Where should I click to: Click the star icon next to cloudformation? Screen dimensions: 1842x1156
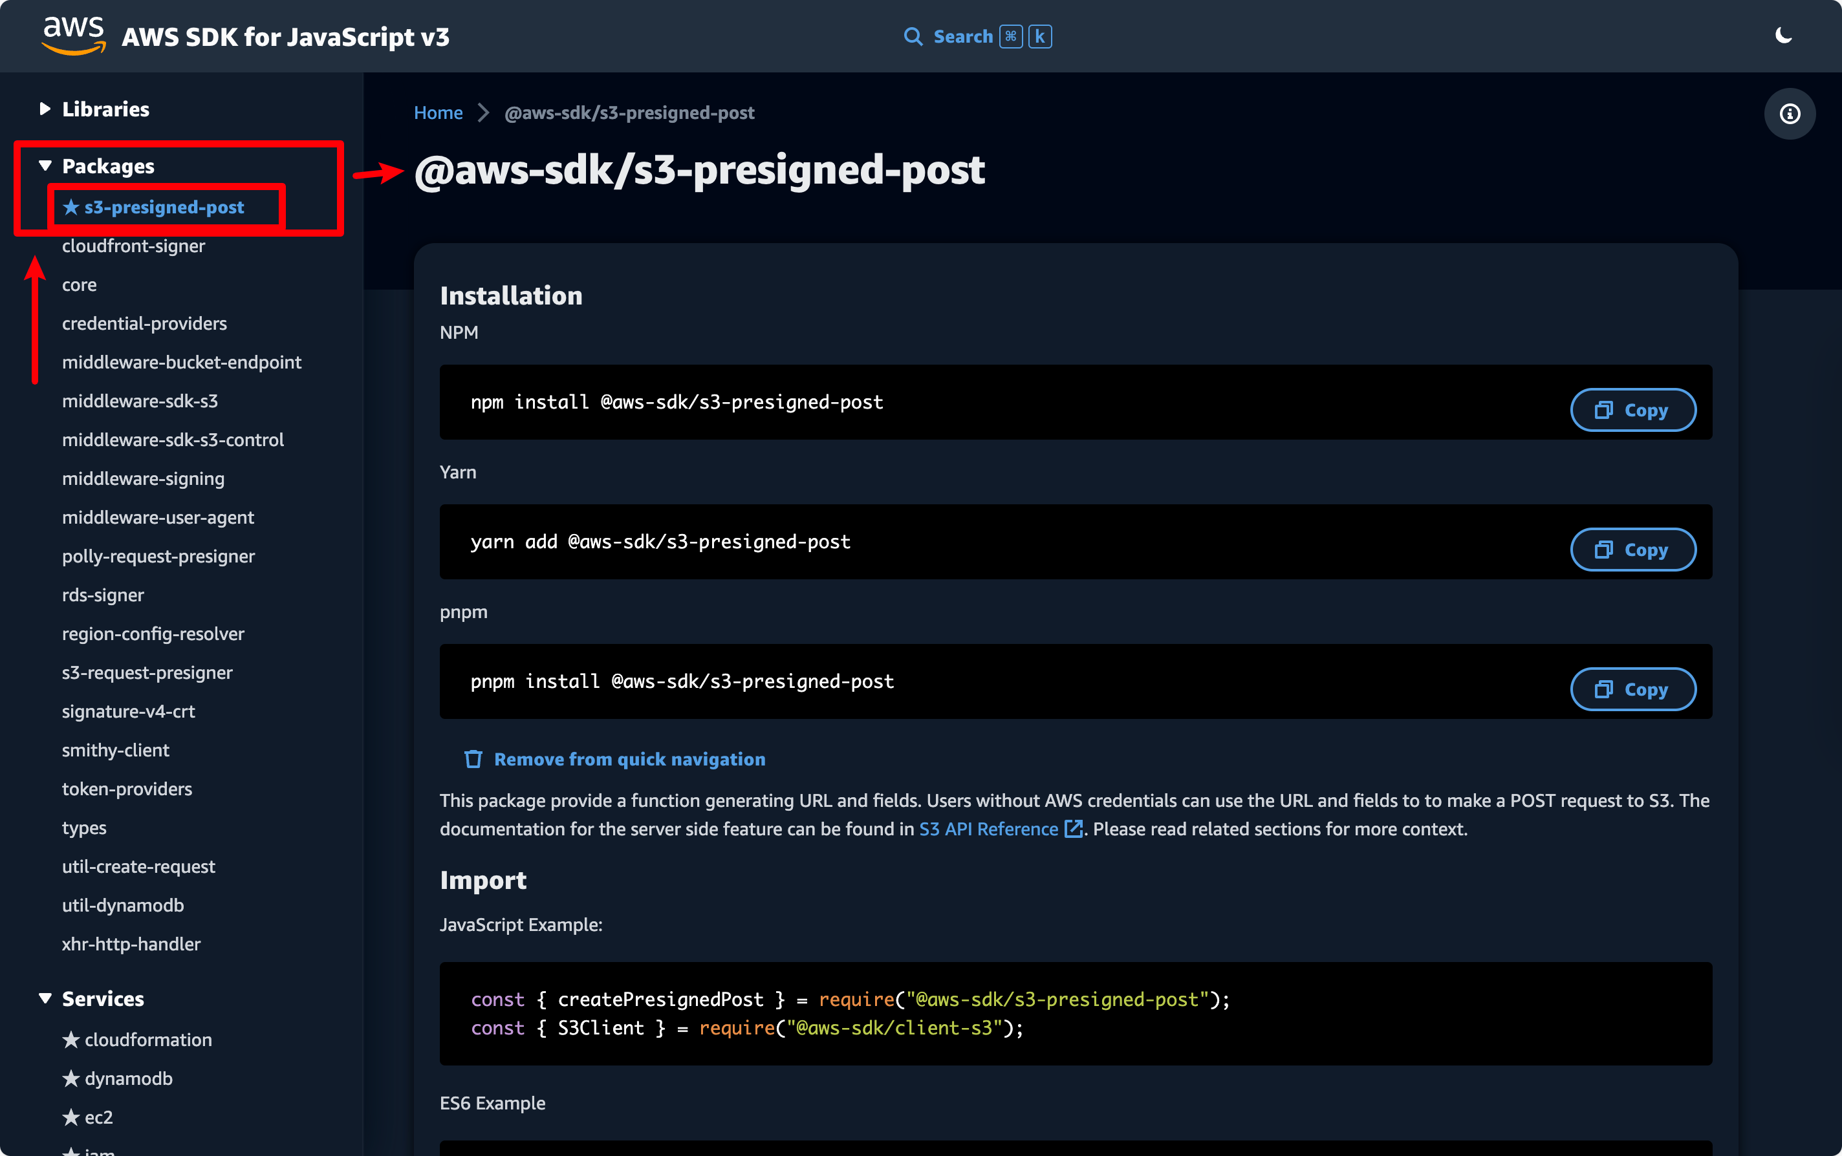(71, 1040)
